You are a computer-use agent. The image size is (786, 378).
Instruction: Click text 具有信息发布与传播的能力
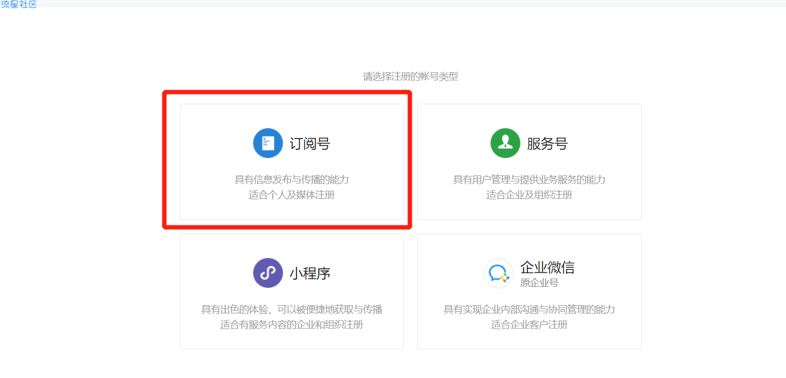pos(292,180)
